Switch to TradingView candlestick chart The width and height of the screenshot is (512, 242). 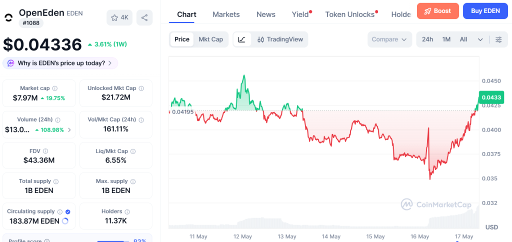click(280, 39)
